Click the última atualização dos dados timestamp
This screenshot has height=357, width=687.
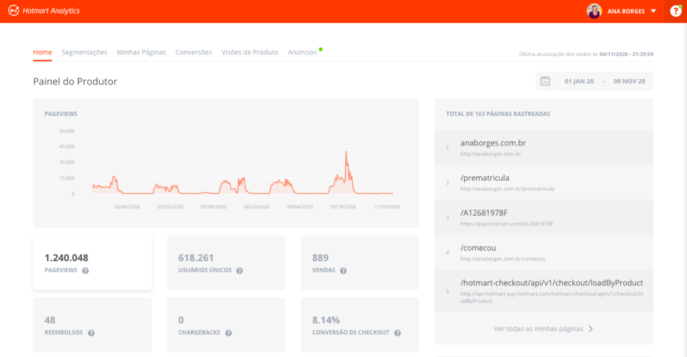586,54
